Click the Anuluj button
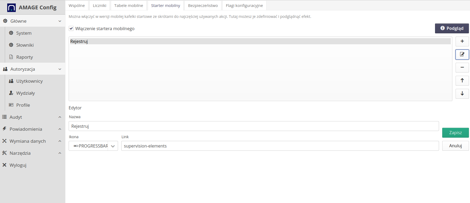Screen dimensions: 470x203 coord(455,146)
